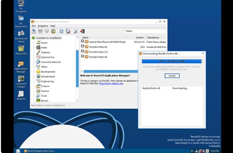Open the File menu
Image resolution: width=233 pixels, height=153 pixels.
coord(34,26)
